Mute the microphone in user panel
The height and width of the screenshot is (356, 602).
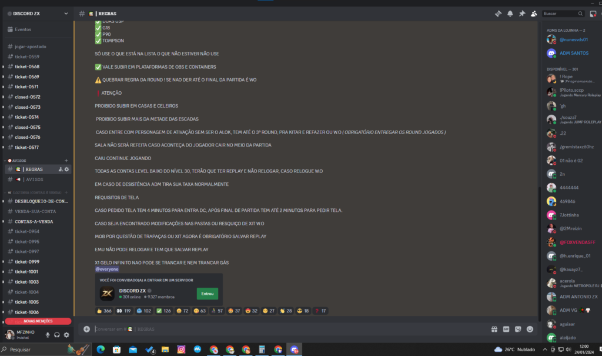click(48, 335)
